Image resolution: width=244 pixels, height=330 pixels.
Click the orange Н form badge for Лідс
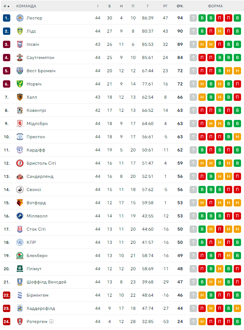point(220,31)
